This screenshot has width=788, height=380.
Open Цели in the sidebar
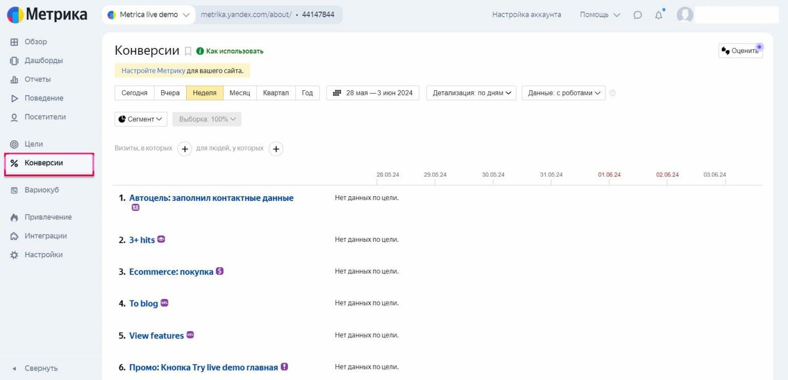pyautogui.click(x=34, y=144)
